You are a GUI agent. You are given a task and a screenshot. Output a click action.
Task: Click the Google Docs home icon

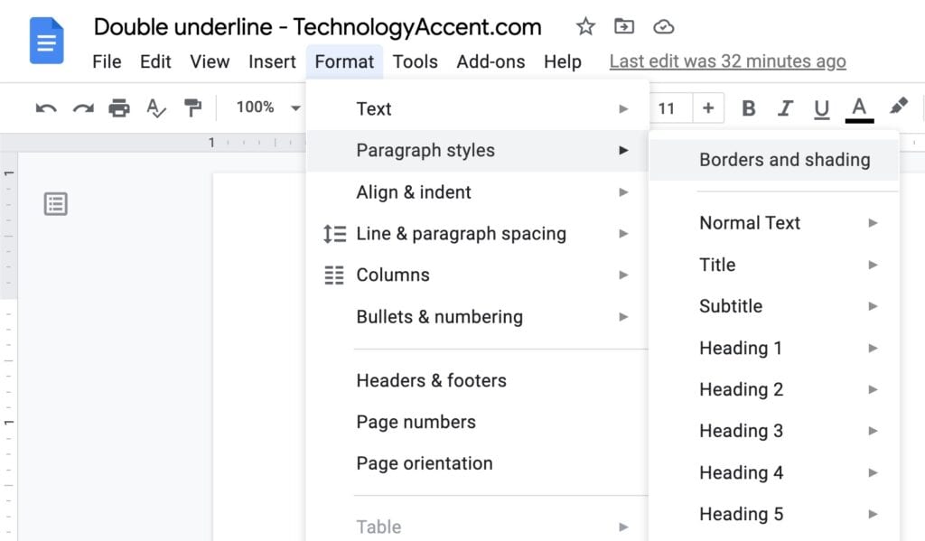(x=47, y=40)
